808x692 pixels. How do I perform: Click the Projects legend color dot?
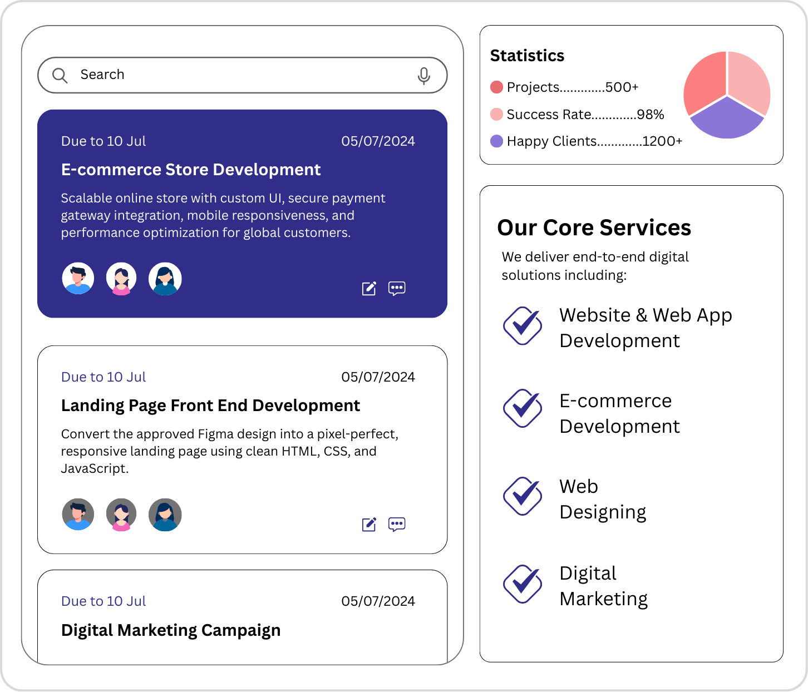tap(496, 87)
